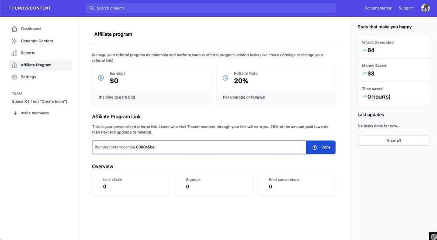This screenshot has width=437, height=240.
Task: Click the Reports bar chart icon
Action: coord(14,53)
